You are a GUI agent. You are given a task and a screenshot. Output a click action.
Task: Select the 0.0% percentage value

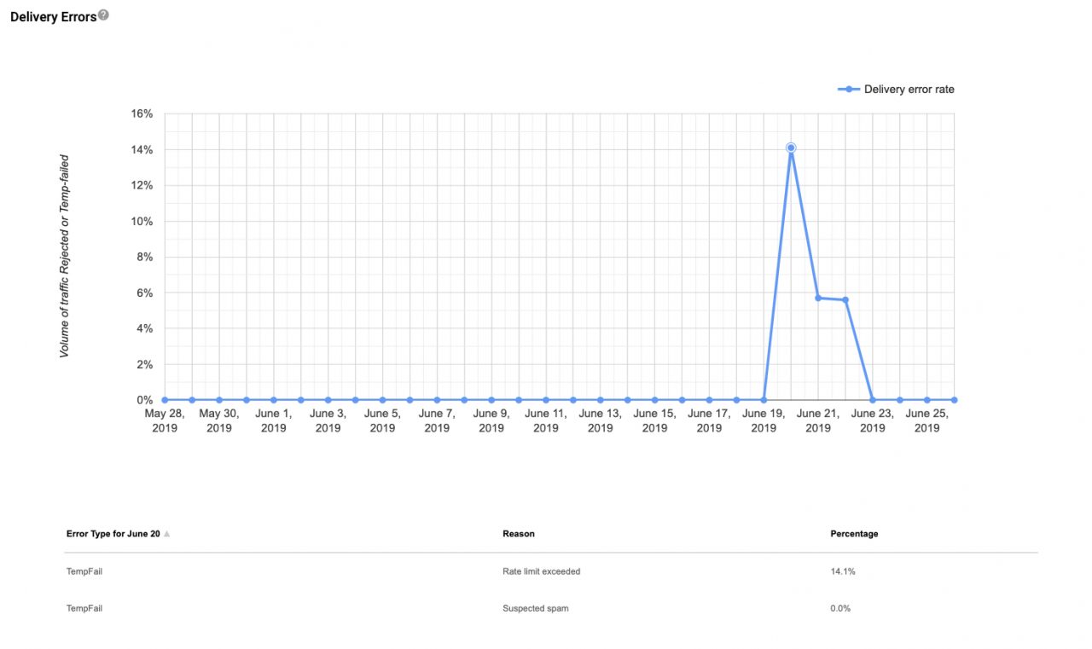[840, 609]
